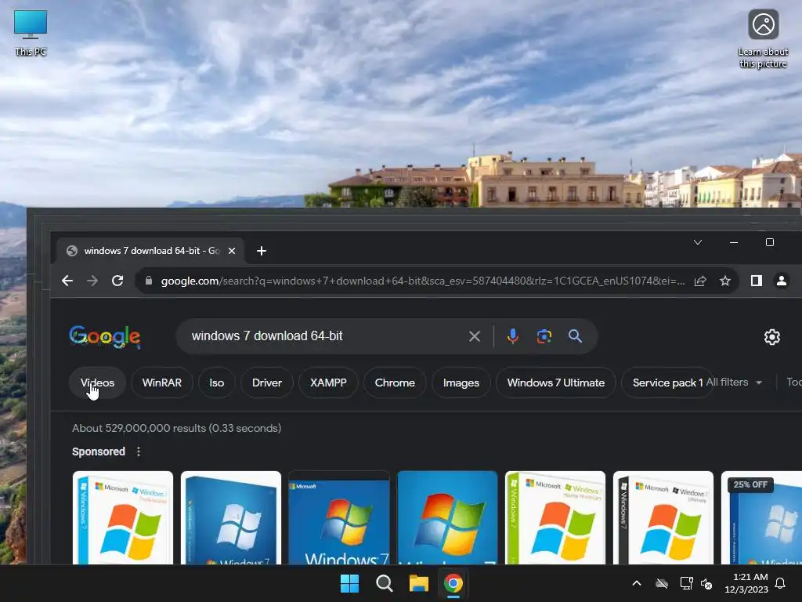Open All filters dropdown

click(x=734, y=383)
